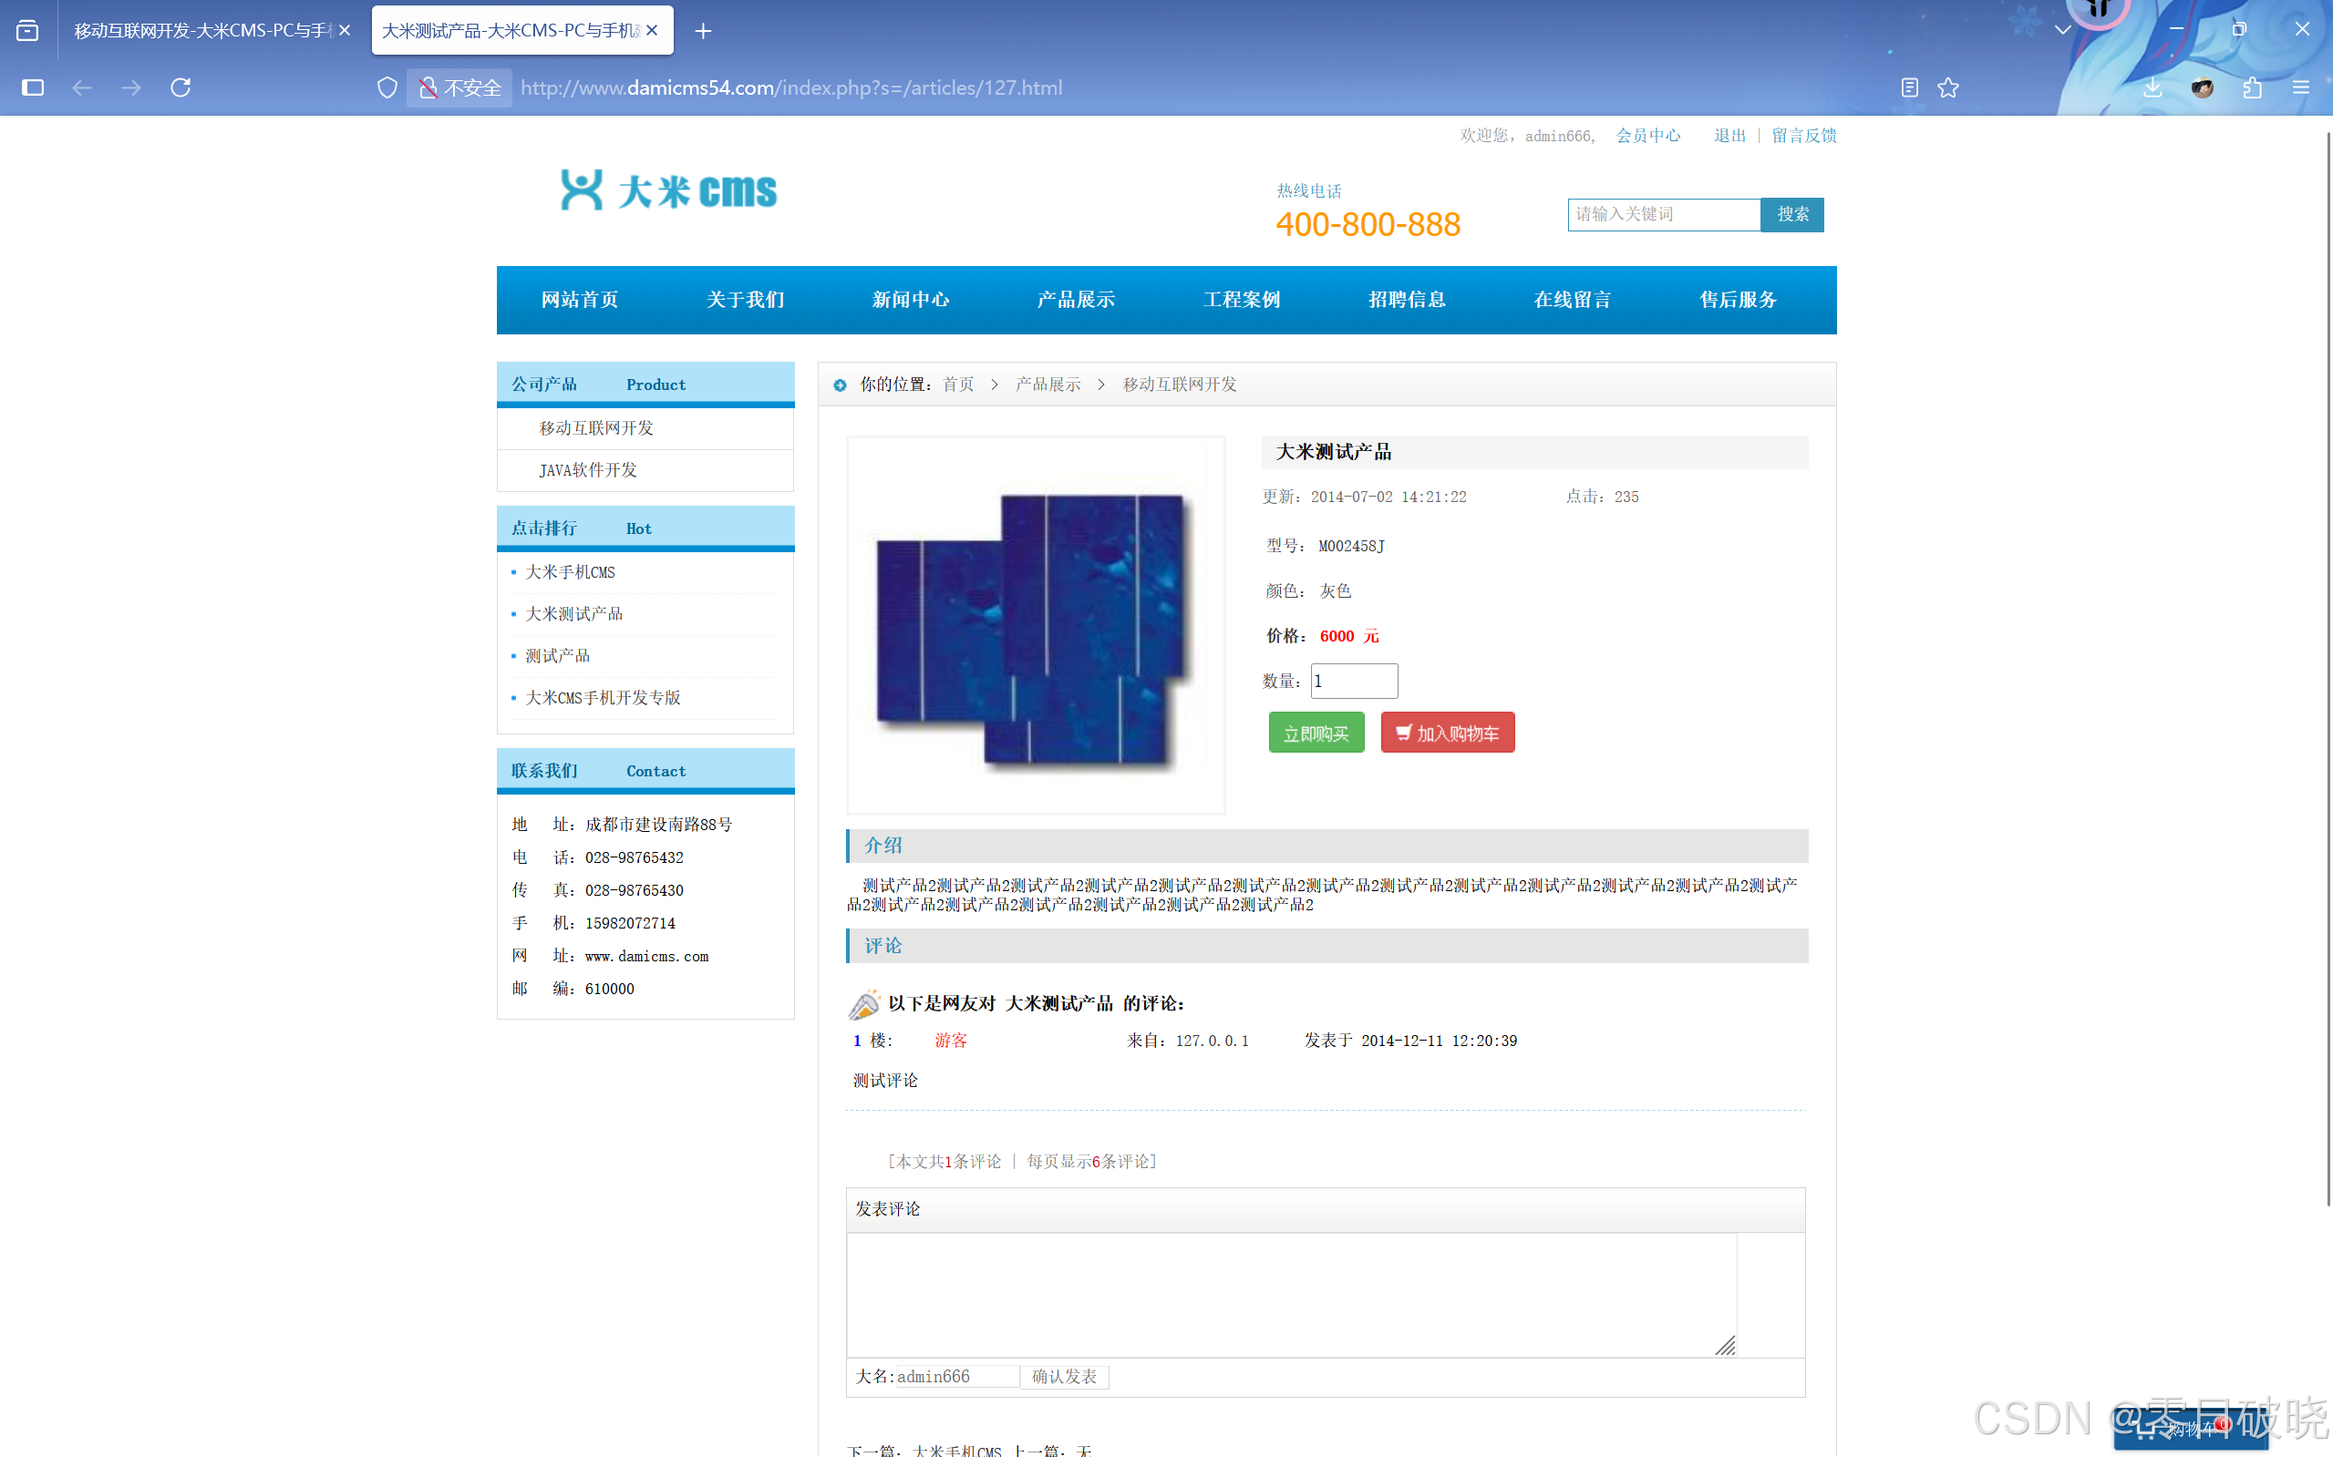Viewport: 2333px width, 1457px height.
Task: Click the red 加入购物车 button
Action: click(1447, 734)
